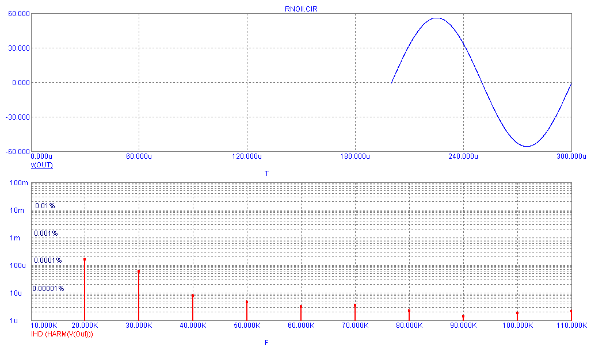Click the 60.000 y-axis label
The width and height of the screenshot is (591, 356).
pyautogui.click(x=19, y=14)
